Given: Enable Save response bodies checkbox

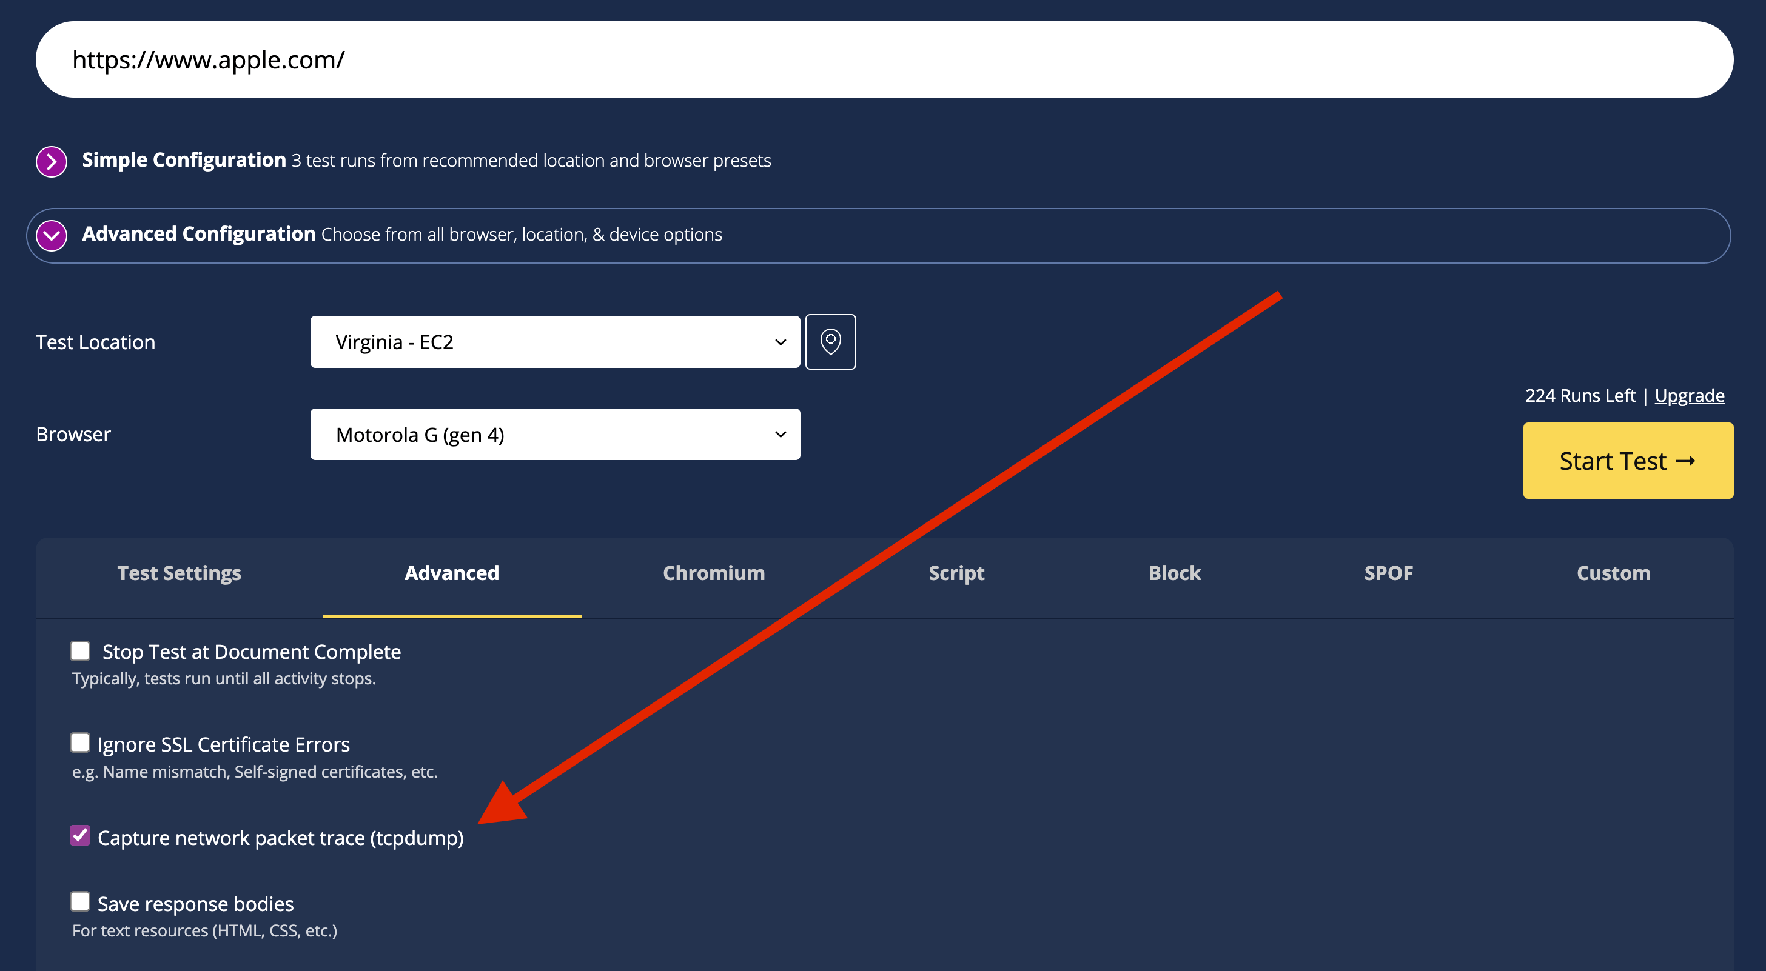Looking at the screenshot, I should point(80,901).
